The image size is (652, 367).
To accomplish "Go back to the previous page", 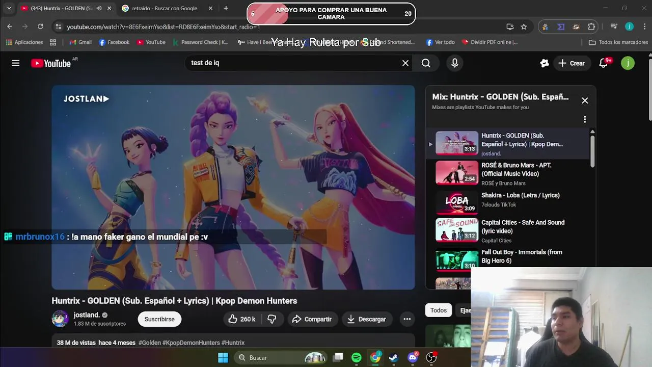I will click(10, 27).
